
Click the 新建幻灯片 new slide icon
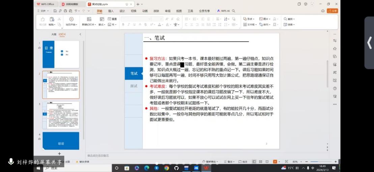pos(89,19)
